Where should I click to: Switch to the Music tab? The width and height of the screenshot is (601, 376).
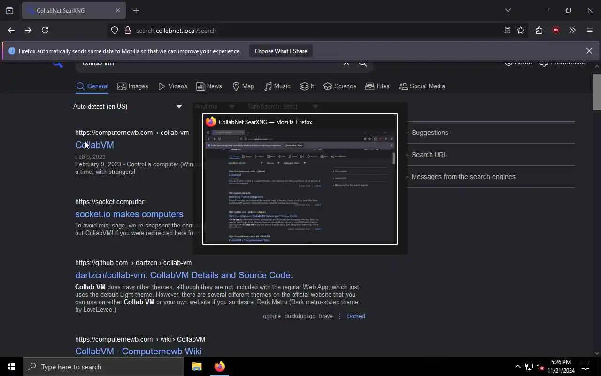277,86
